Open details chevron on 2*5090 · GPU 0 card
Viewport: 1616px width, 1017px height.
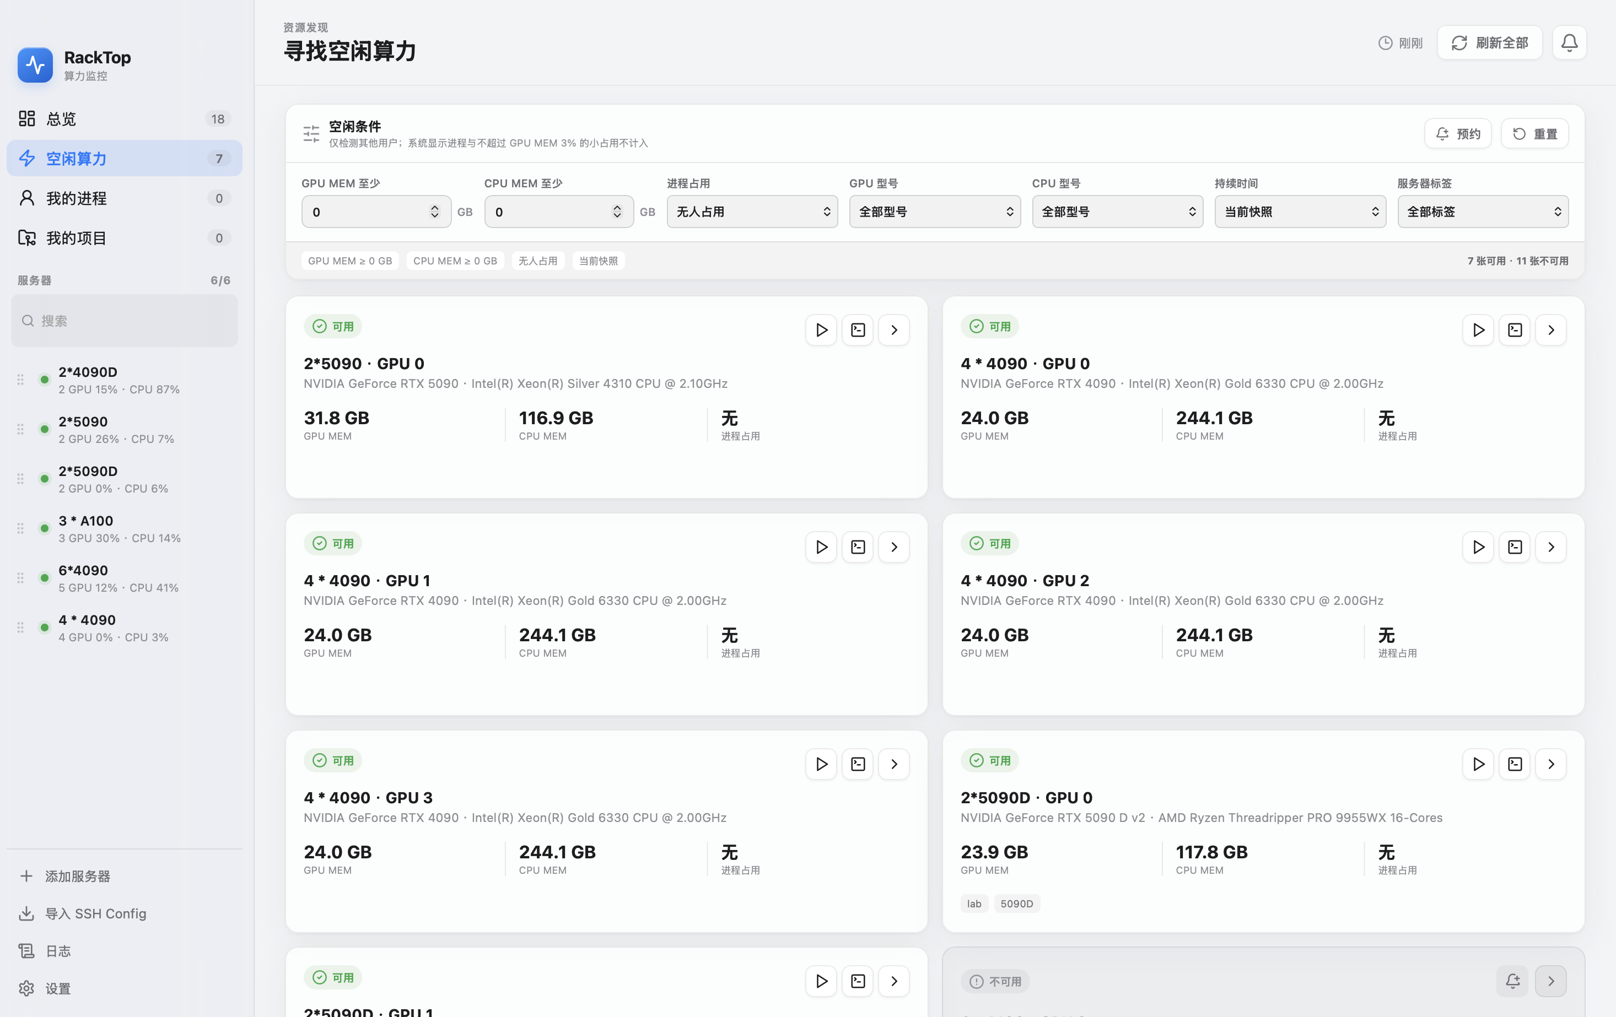click(x=894, y=330)
